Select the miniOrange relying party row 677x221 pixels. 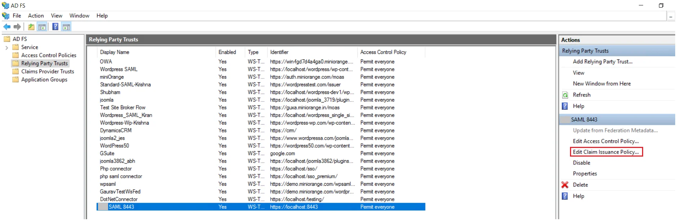(x=112, y=77)
